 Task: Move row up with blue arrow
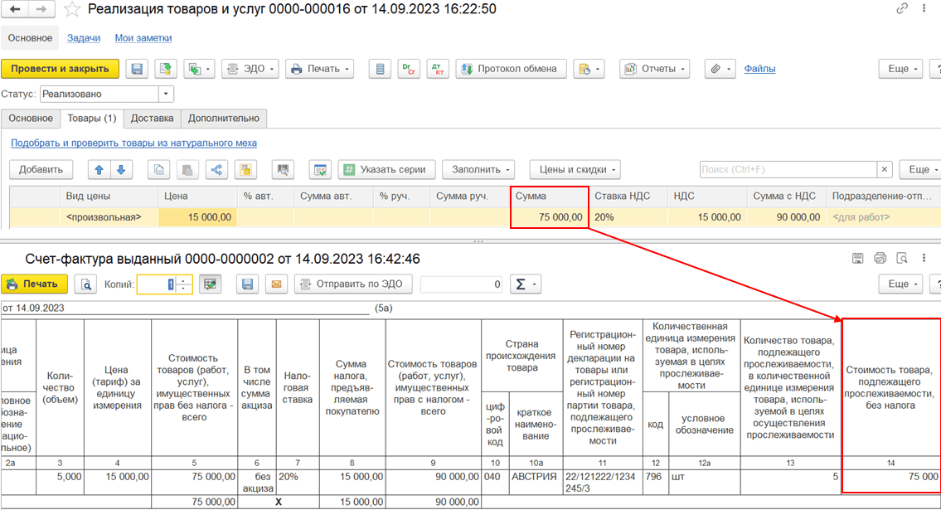[99, 170]
